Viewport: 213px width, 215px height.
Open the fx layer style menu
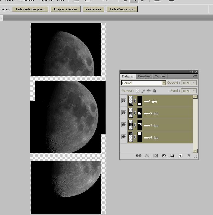(147, 156)
